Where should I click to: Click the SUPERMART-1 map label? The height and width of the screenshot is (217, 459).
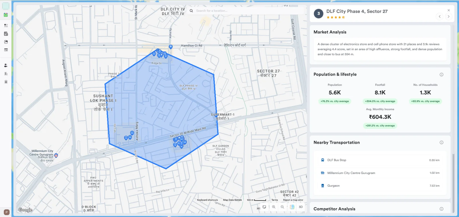(x=223, y=115)
